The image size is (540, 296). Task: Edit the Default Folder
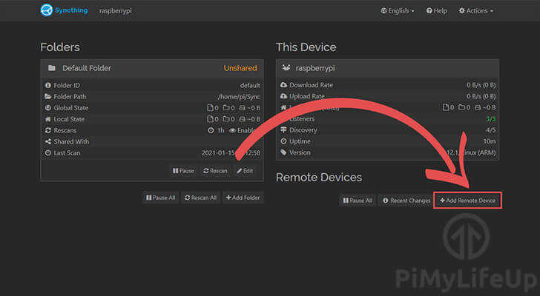tap(245, 171)
